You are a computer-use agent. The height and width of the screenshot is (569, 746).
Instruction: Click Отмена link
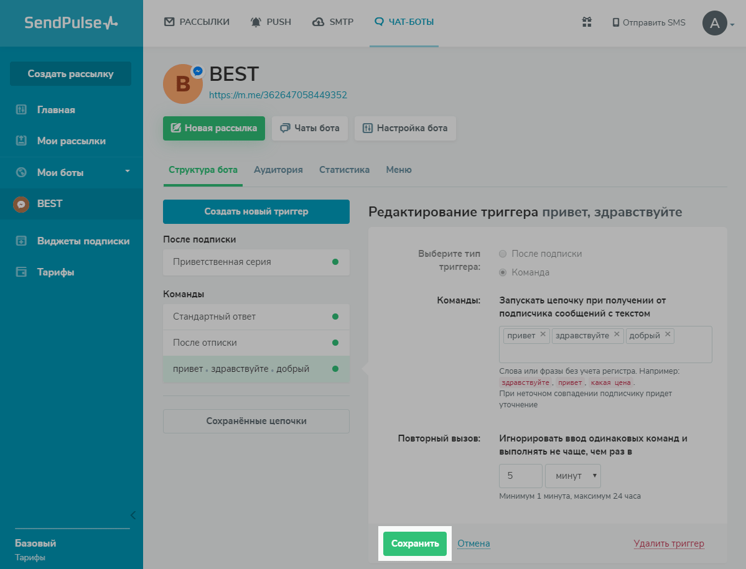coord(474,544)
